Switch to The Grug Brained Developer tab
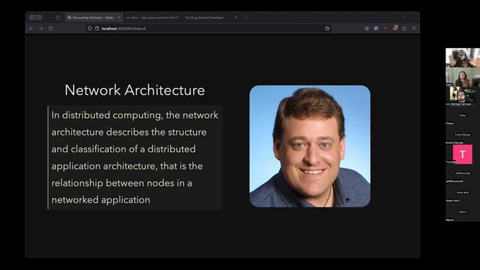The height and width of the screenshot is (270, 480). 206,18
